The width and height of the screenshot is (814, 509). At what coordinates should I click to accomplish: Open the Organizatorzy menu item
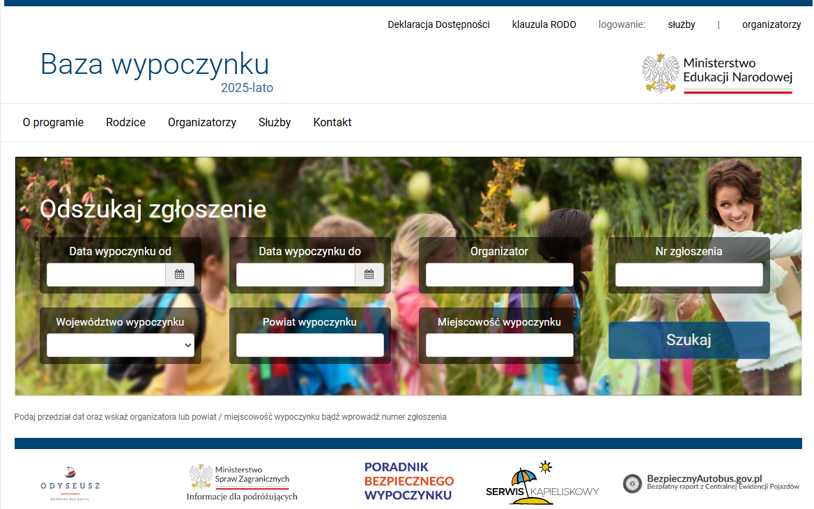pyautogui.click(x=202, y=123)
